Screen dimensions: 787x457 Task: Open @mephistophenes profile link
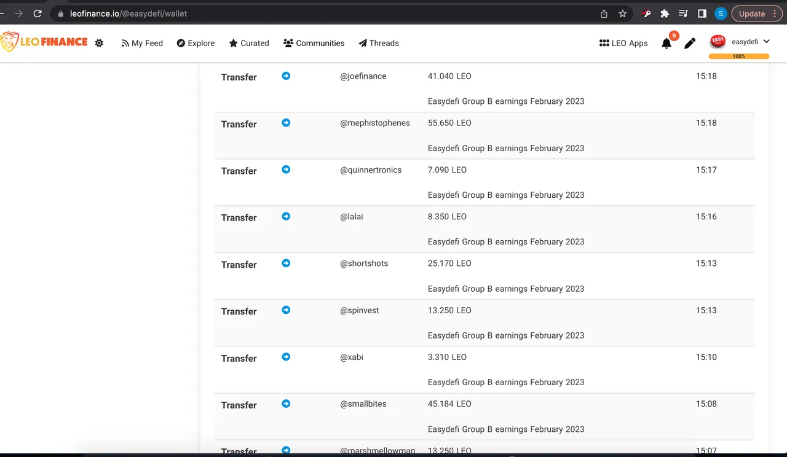click(375, 123)
